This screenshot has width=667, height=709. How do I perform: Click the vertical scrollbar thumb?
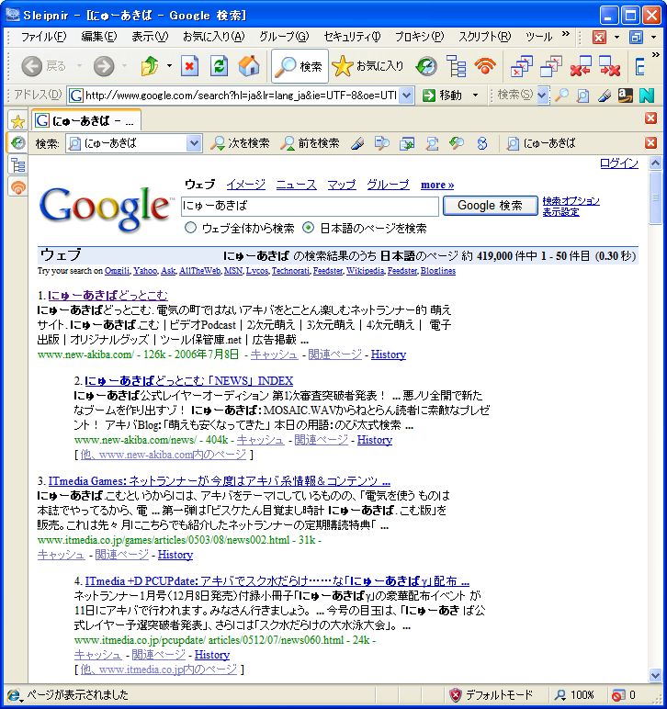[x=655, y=197]
